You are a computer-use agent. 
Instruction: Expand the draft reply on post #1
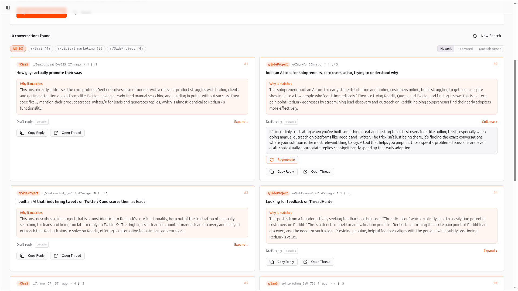(x=241, y=122)
